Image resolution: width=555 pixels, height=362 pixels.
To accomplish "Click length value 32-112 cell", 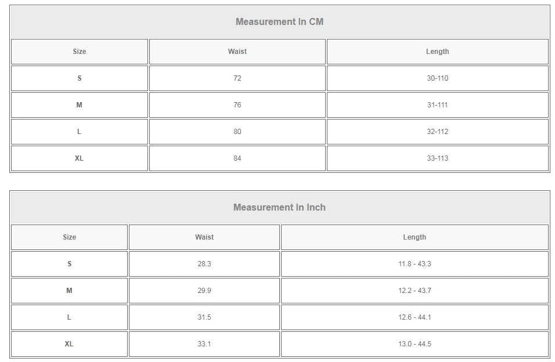I will click(437, 132).
